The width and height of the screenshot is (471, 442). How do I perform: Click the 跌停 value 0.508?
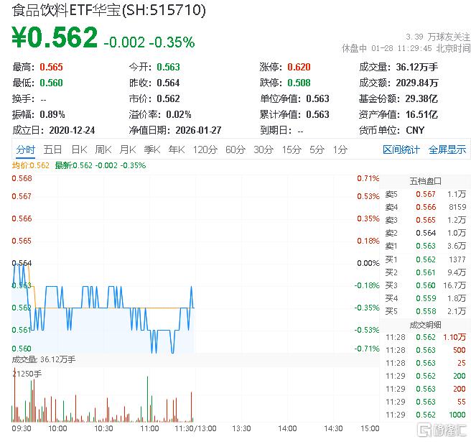(x=299, y=83)
